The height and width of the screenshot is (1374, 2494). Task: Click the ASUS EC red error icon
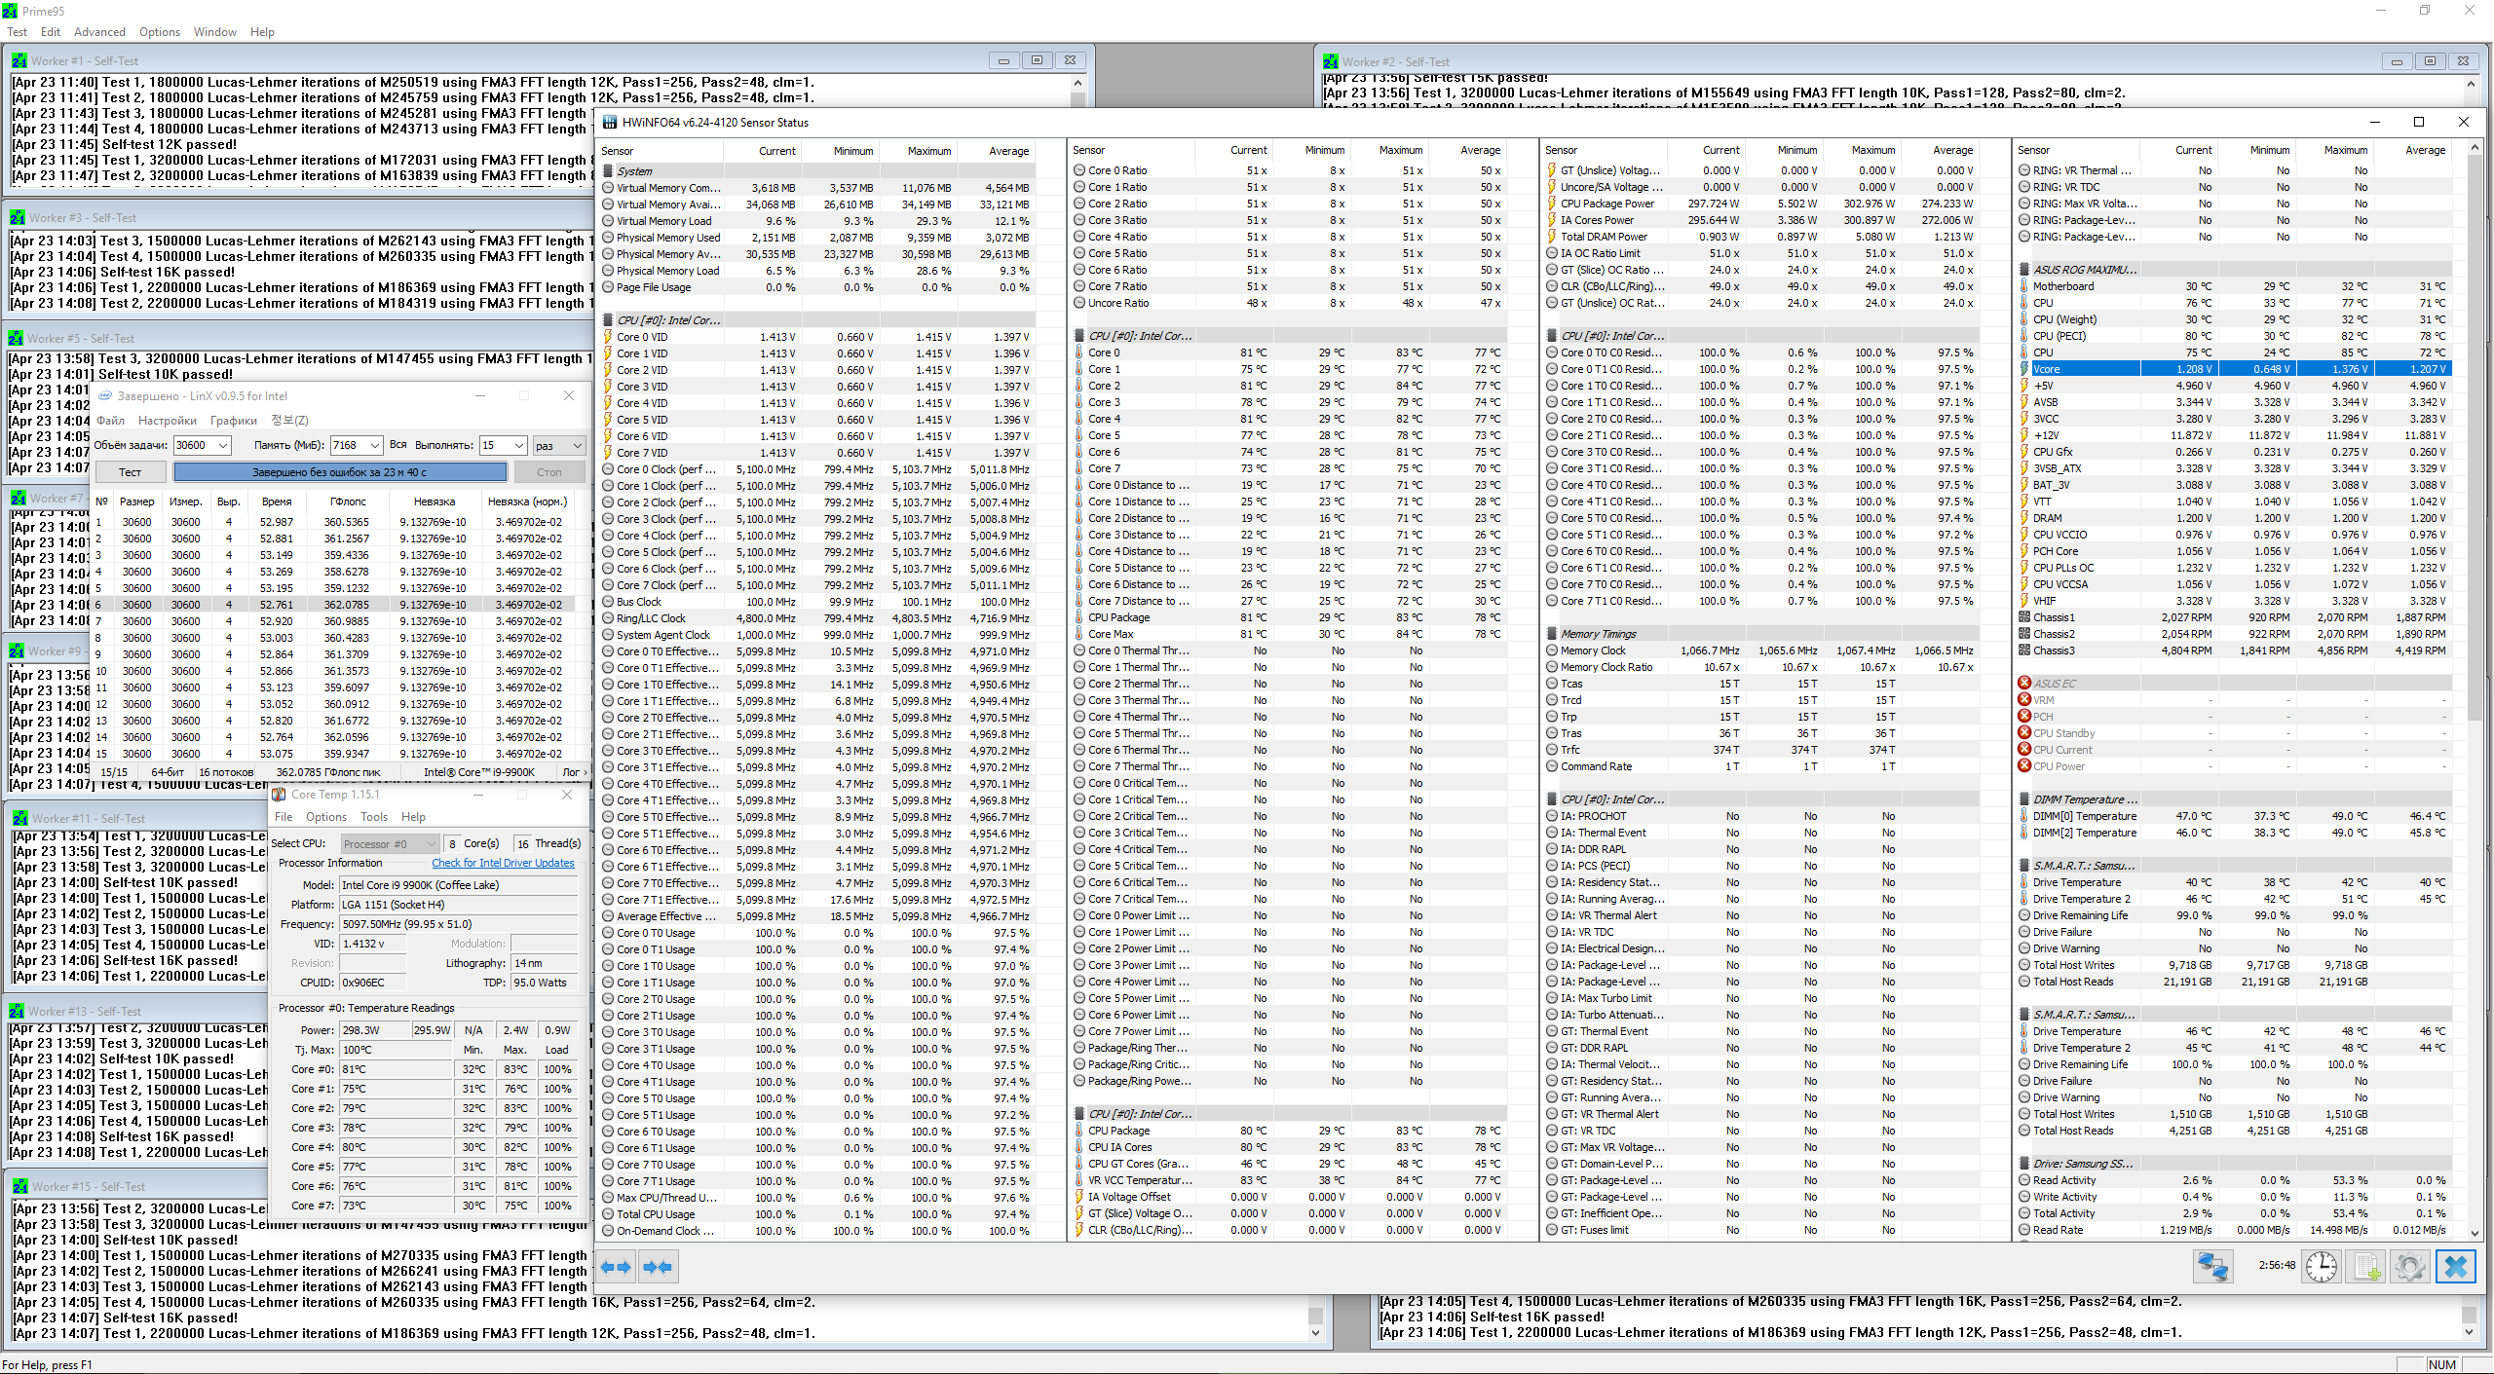pyautogui.click(x=2024, y=684)
